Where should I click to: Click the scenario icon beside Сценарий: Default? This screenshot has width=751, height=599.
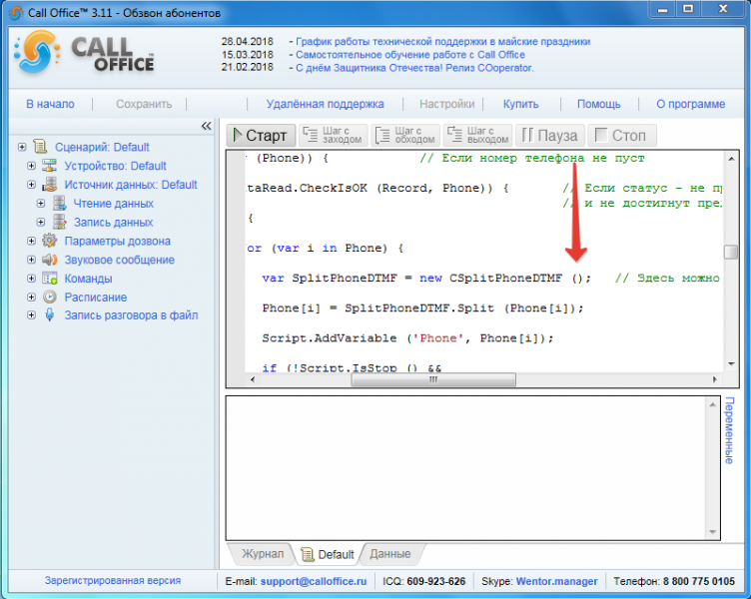(40, 147)
